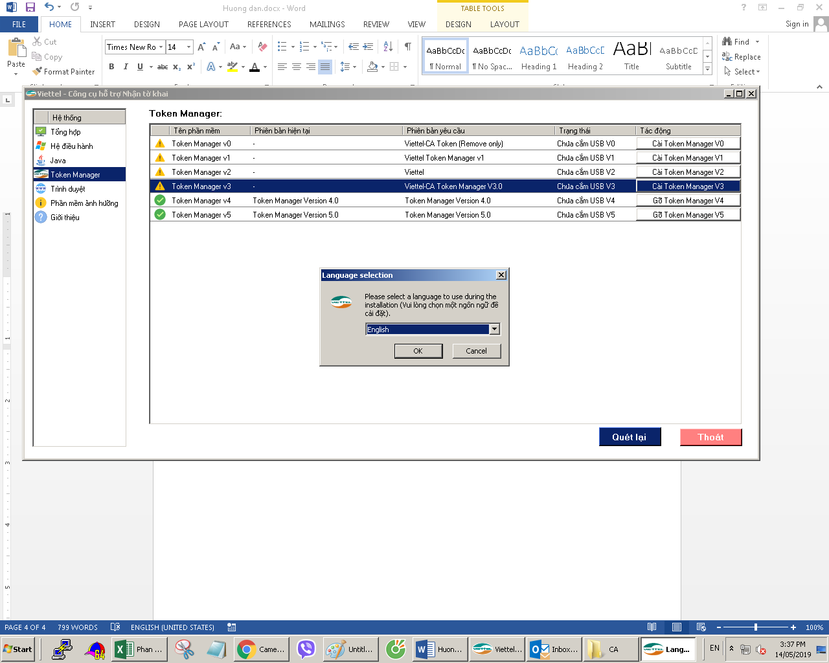Open Line Spacing dropdown

pos(348,67)
